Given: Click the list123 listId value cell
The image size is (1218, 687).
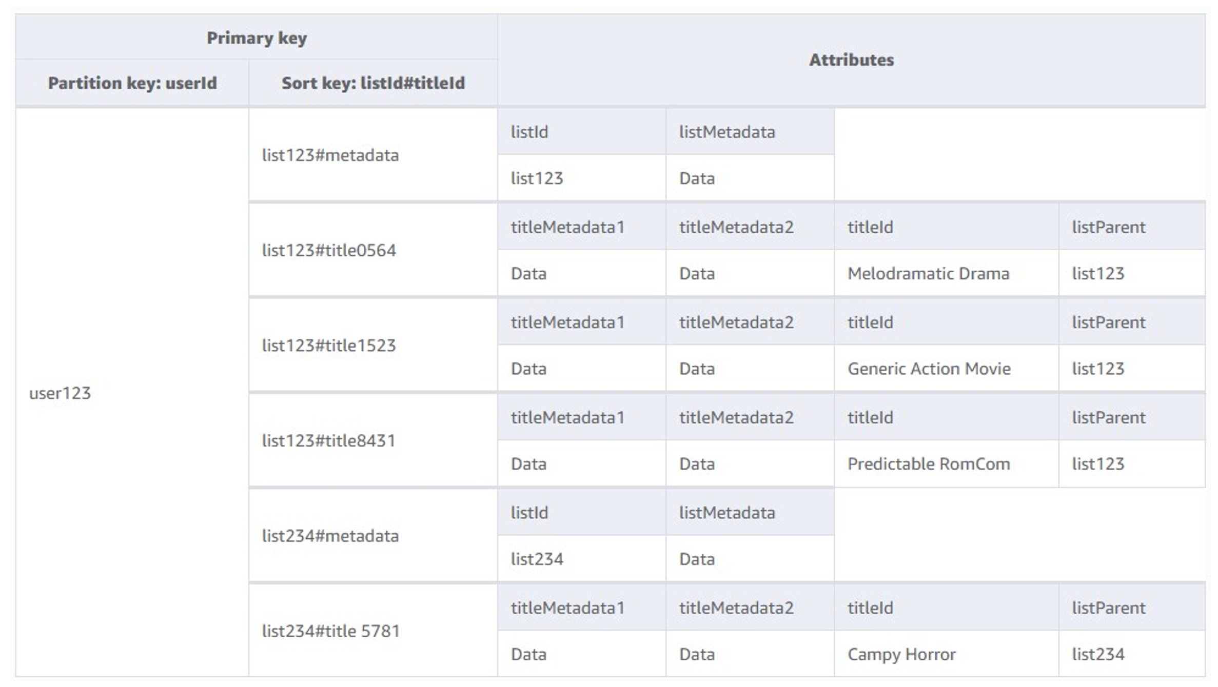Looking at the screenshot, I should point(537,178).
